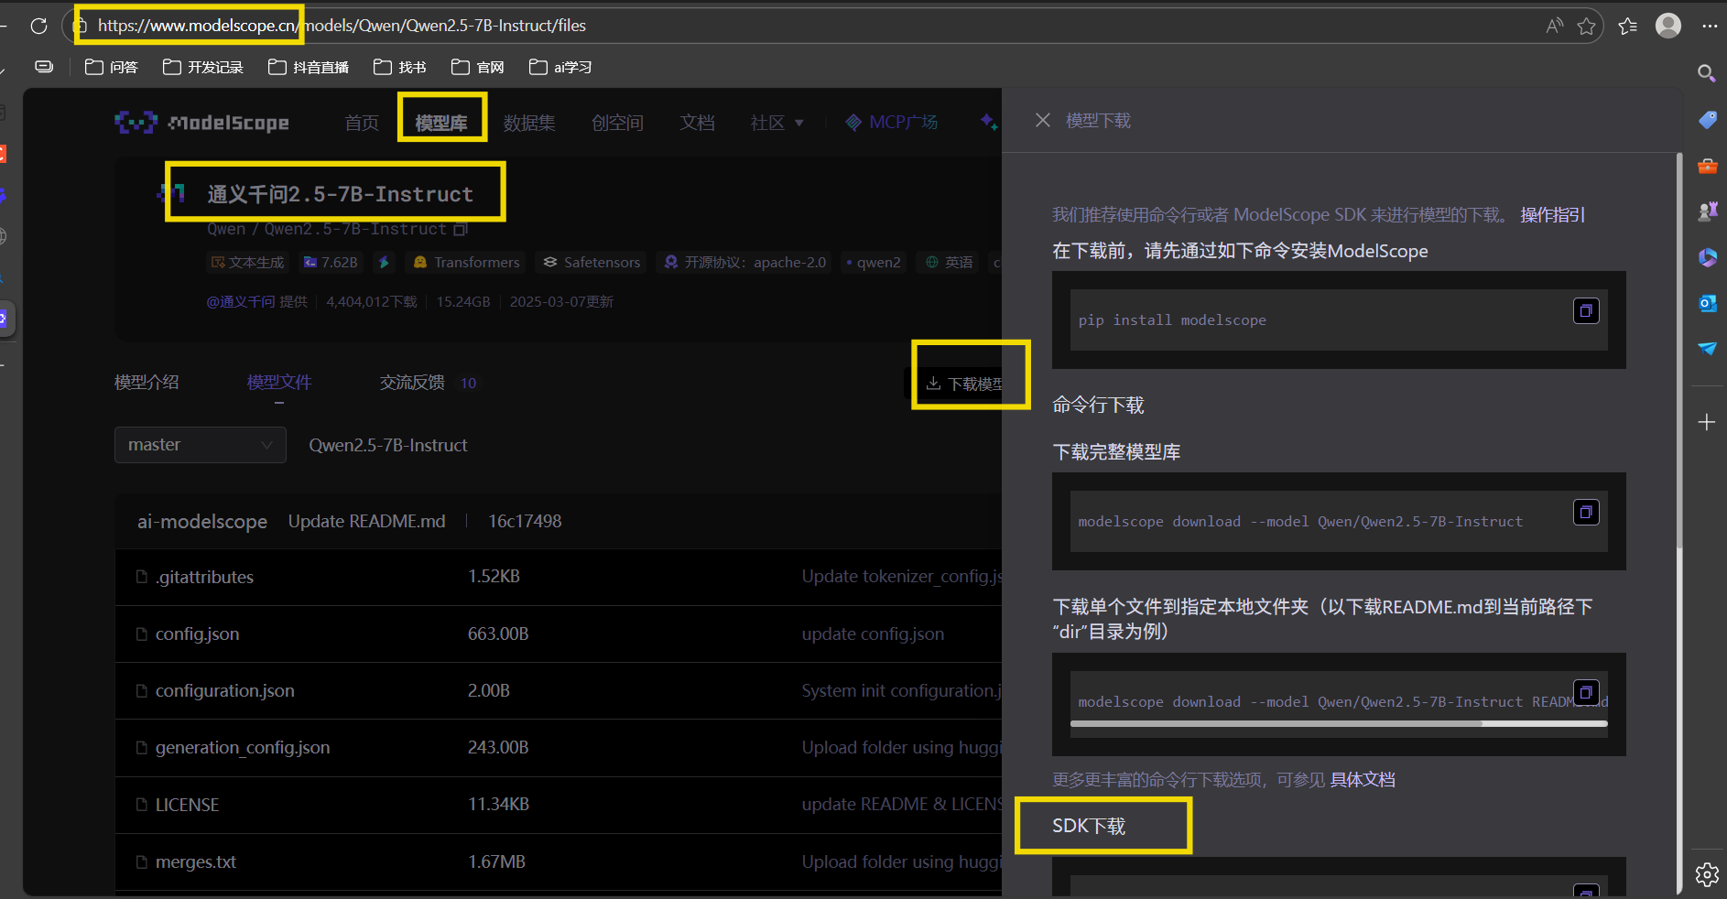Open the browser profile avatar
The image size is (1727, 899).
pos(1668,26)
